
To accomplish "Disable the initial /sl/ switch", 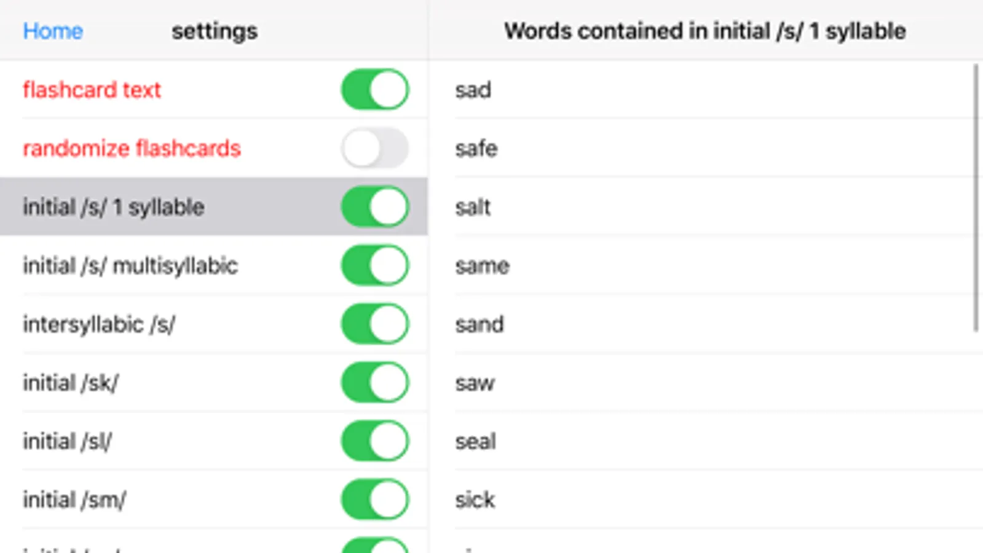I will coord(375,441).
